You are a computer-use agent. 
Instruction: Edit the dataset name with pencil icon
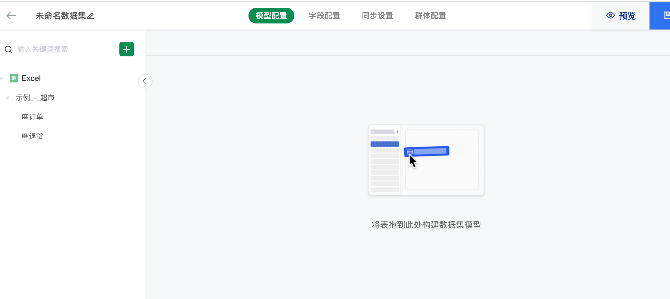(x=90, y=16)
